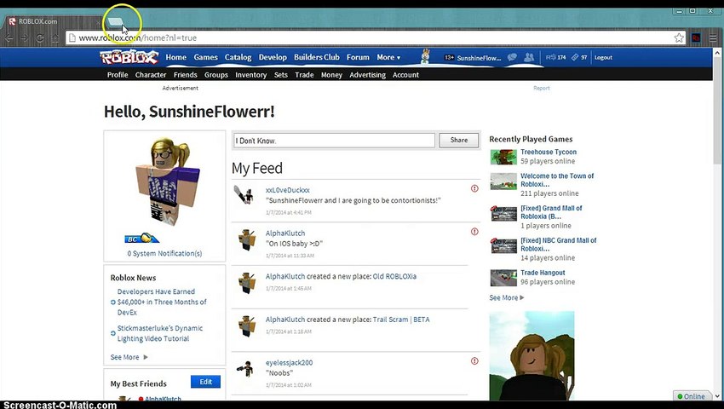This screenshot has height=409, width=724.
Task: Open the Develop nav item
Action: click(x=273, y=57)
